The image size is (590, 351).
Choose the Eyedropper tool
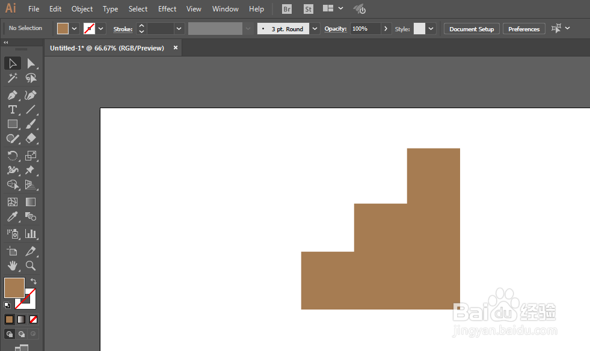(13, 217)
